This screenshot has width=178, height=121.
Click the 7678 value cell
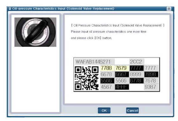[151, 81]
